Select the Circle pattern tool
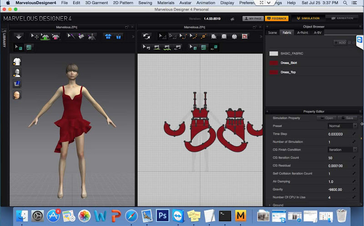The image size is (364, 226). (x=234, y=36)
